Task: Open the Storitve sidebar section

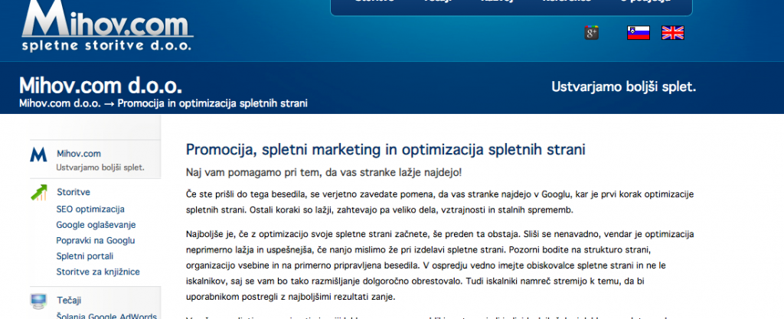Action: click(73, 192)
